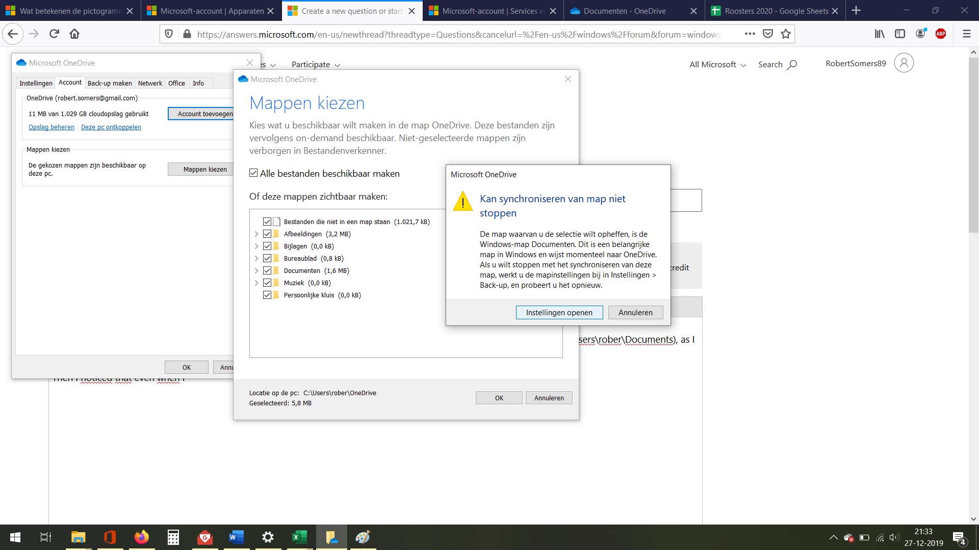Open the Firefox hamburger menu
The width and height of the screenshot is (979, 550).
(966, 34)
